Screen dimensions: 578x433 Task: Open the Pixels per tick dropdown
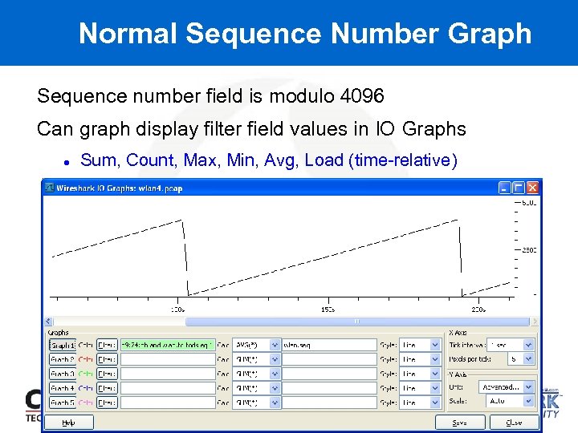pos(520,359)
